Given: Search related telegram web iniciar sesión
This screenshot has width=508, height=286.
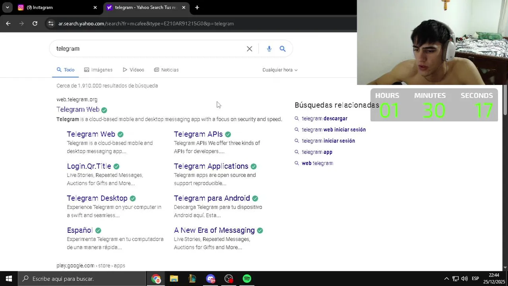Looking at the screenshot, I should [333, 129].
